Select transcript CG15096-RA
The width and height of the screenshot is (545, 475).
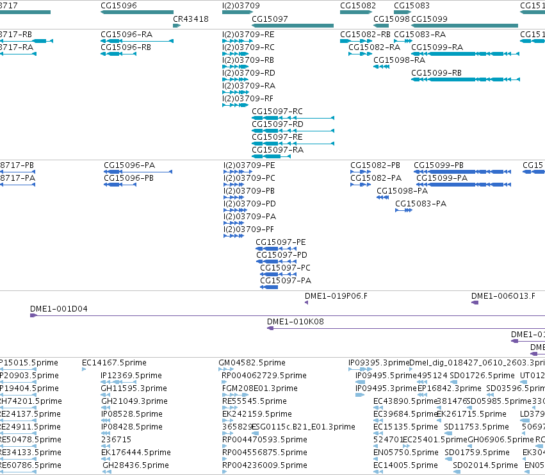pos(127,35)
